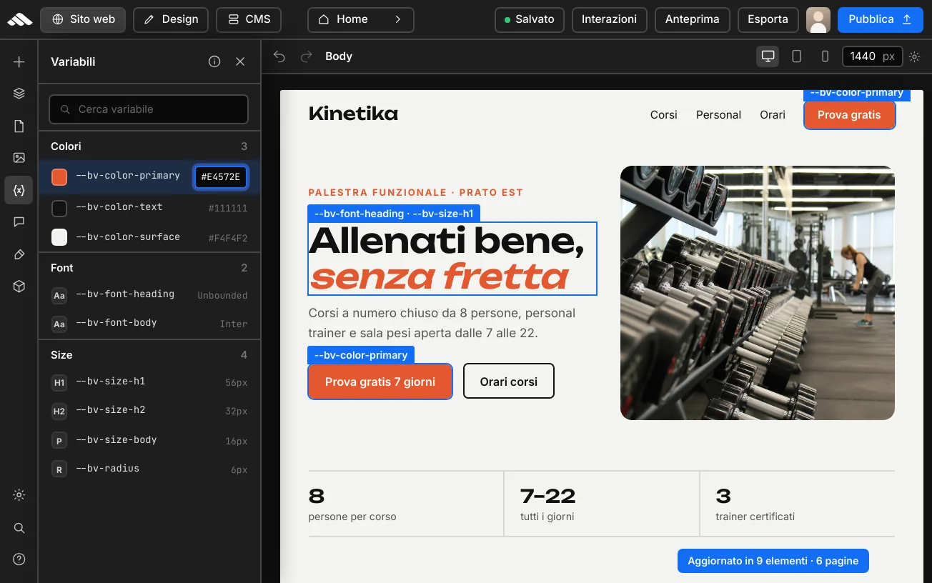Screen dimensions: 932x583
Task: Click the add element plus icon
Action: [19, 62]
